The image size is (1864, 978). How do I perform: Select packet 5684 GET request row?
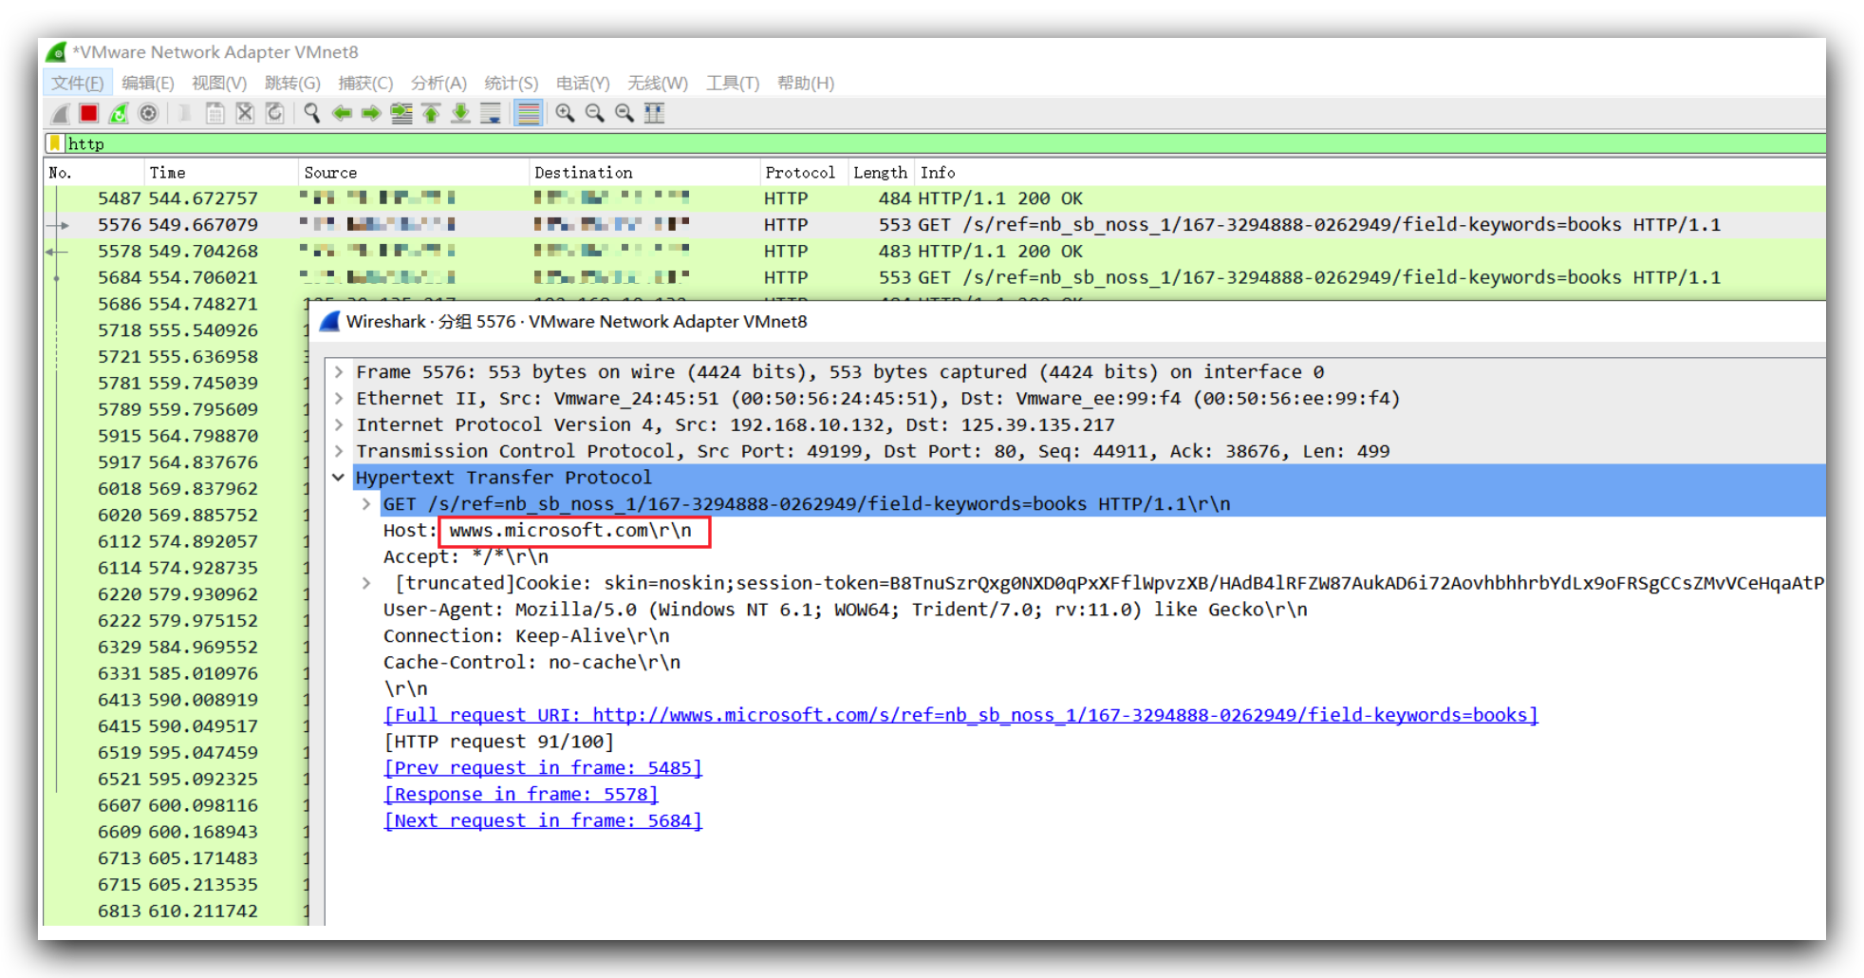(934, 278)
